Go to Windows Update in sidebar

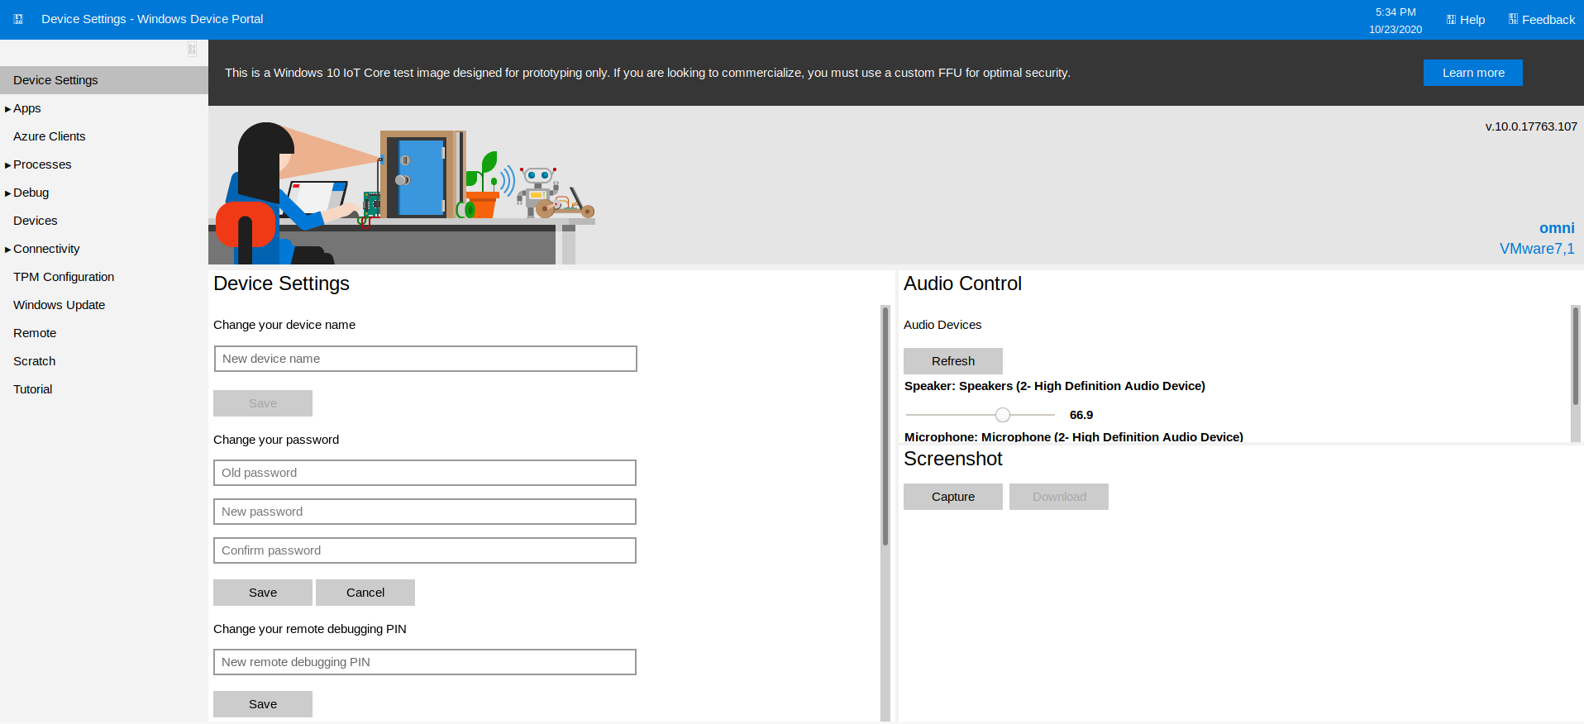(x=59, y=305)
